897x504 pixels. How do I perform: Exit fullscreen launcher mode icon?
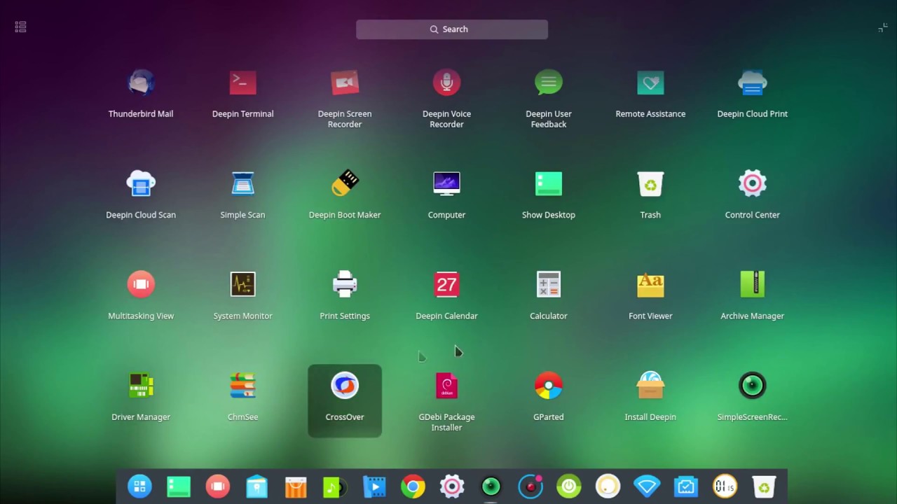(x=883, y=28)
